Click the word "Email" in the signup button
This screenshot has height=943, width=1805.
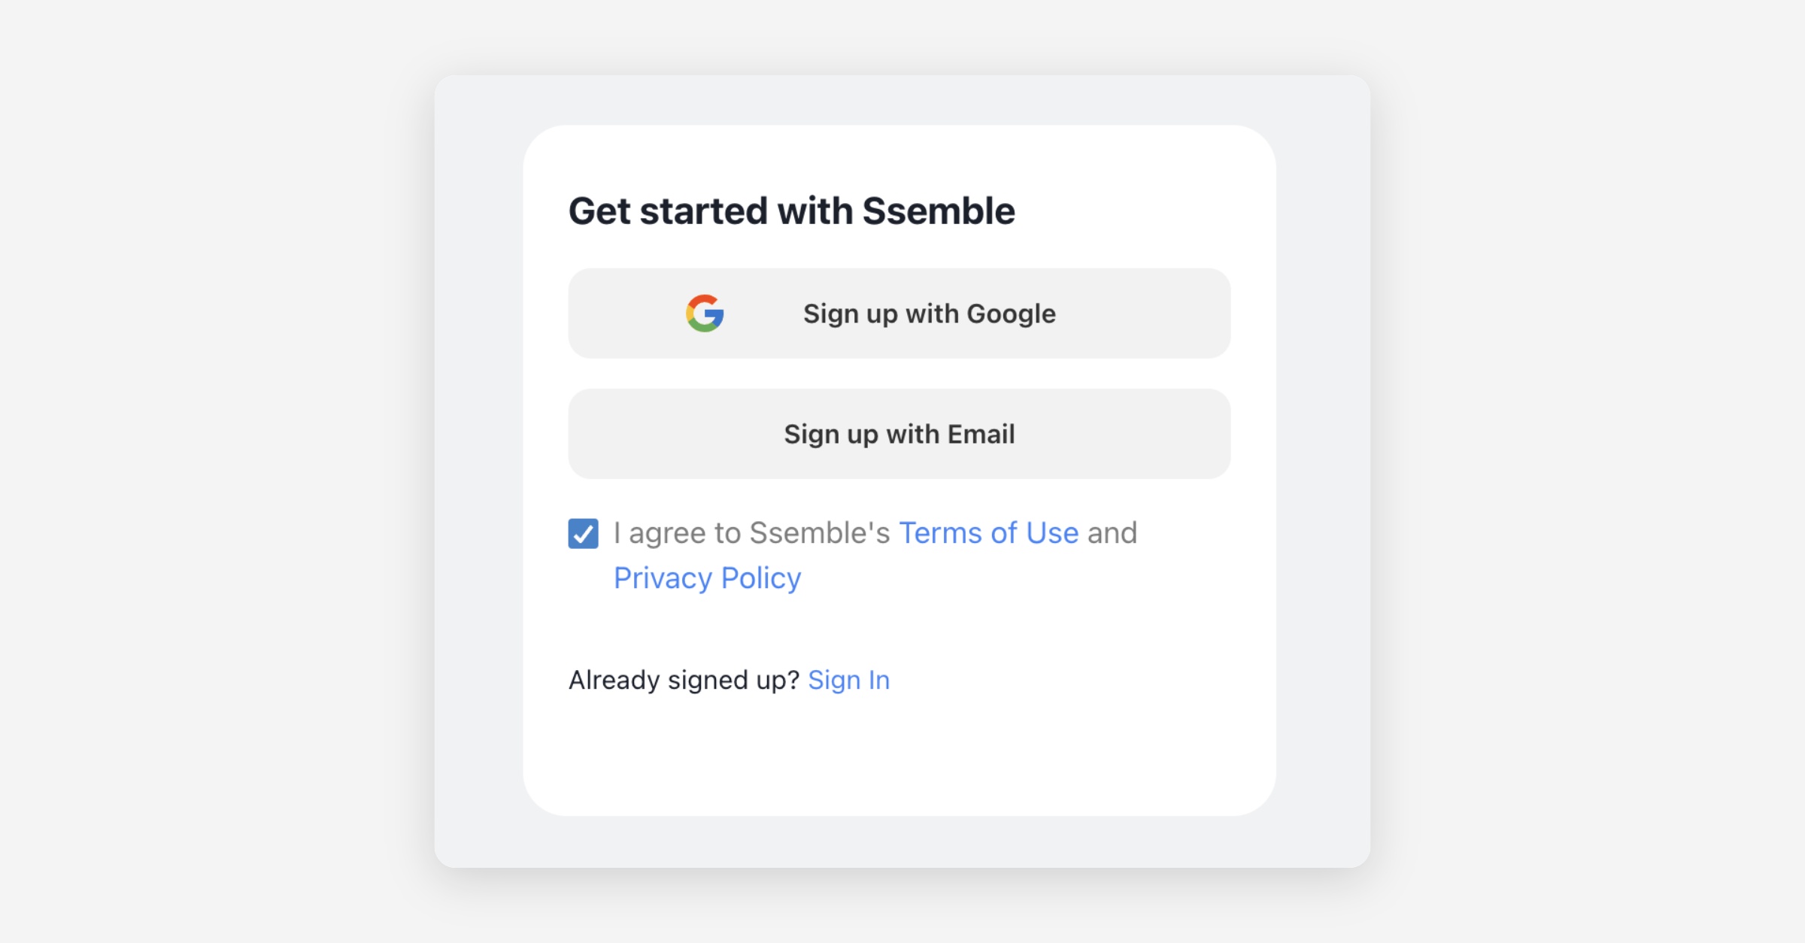coord(980,434)
